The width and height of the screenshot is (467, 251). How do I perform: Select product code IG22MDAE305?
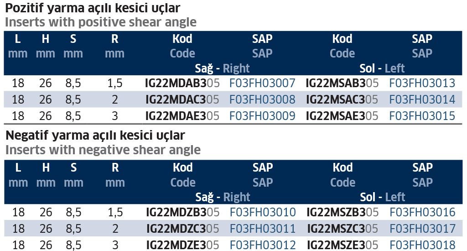182,116
